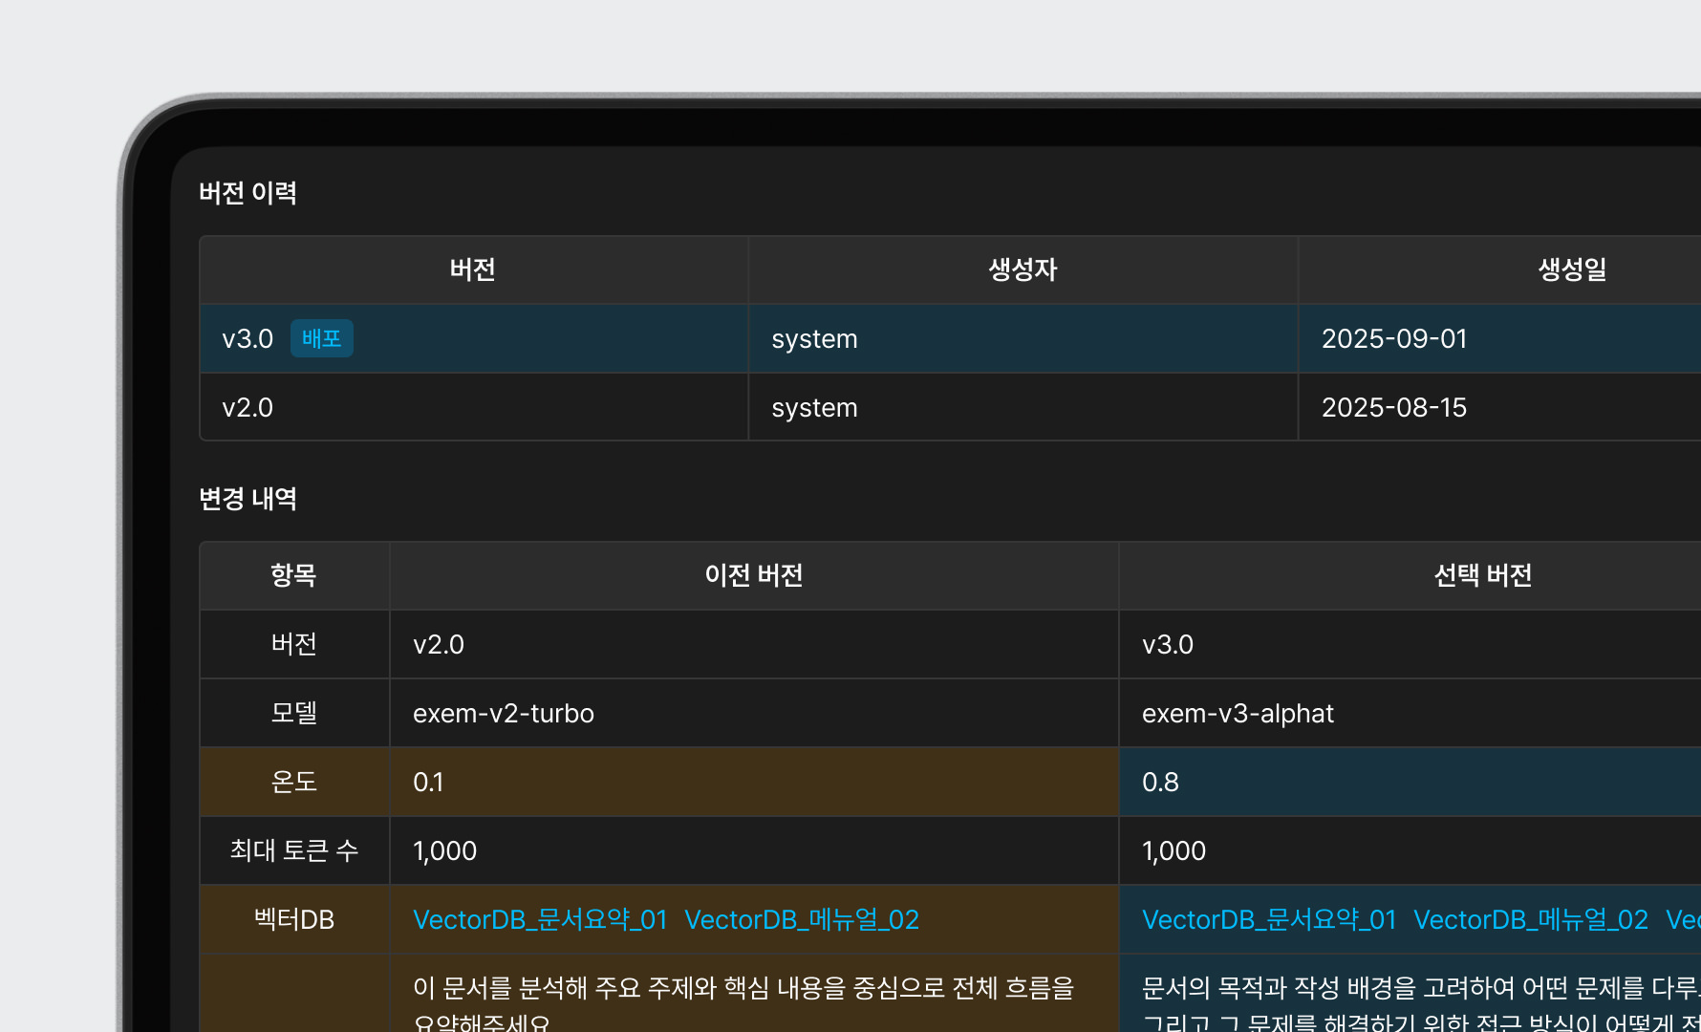Click the 배포 badge on v3.0
The height and width of the screenshot is (1032, 1701).
click(321, 339)
